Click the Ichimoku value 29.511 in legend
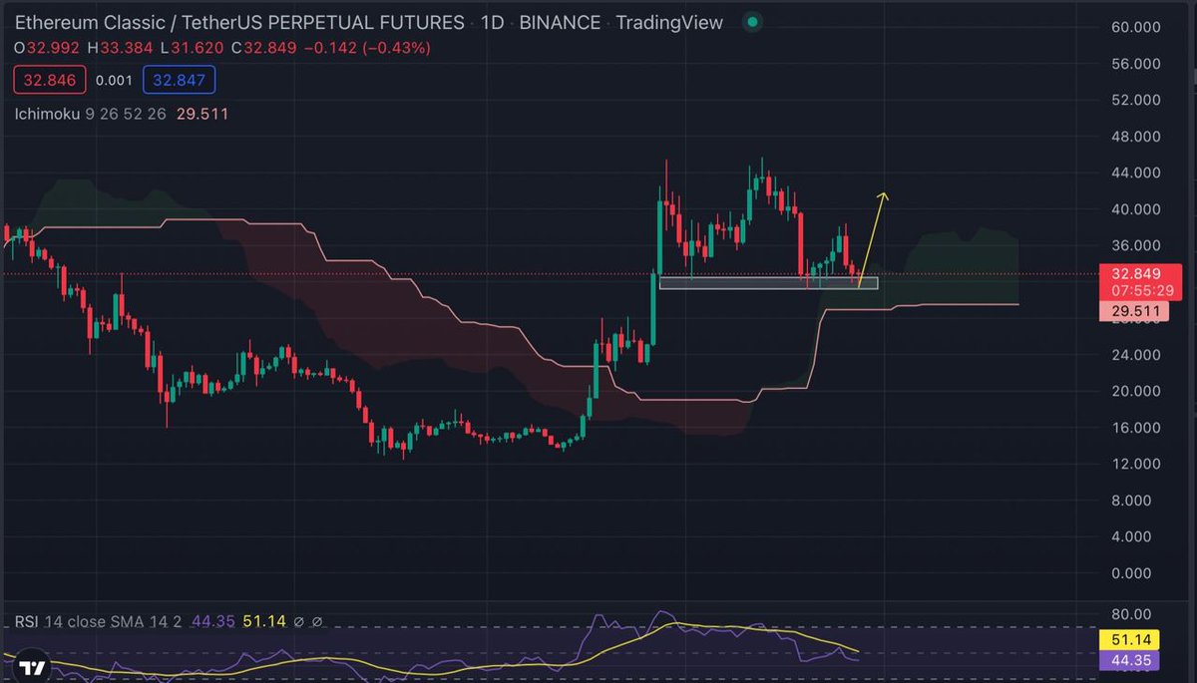The image size is (1197, 683). [x=202, y=114]
